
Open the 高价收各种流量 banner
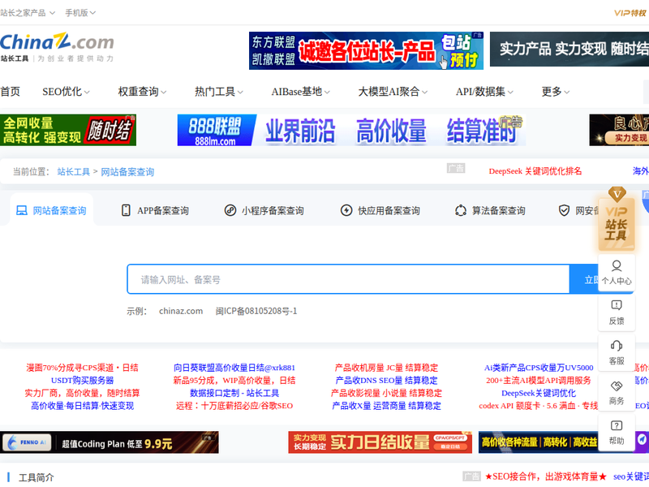[538, 442]
